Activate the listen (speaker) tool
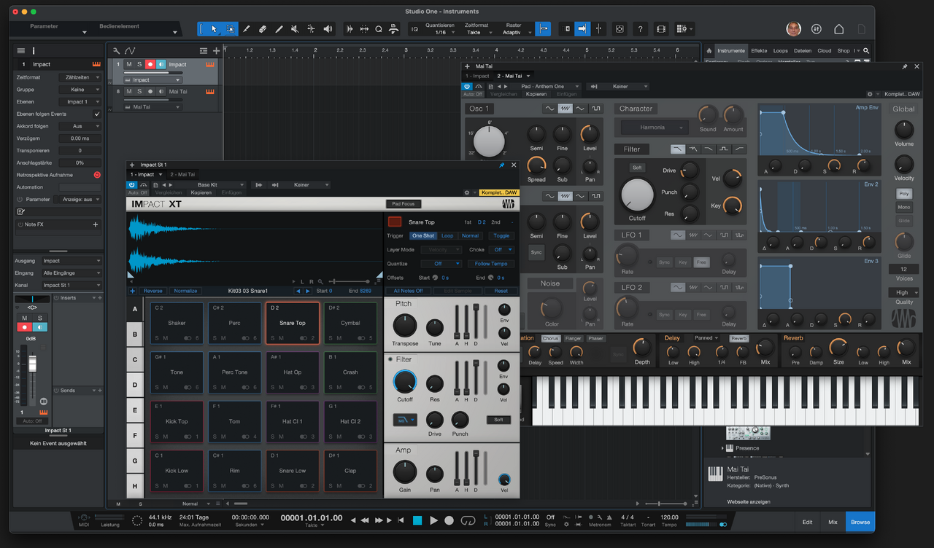The height and width of the screenshot is (548, 934). pos(328,29)
